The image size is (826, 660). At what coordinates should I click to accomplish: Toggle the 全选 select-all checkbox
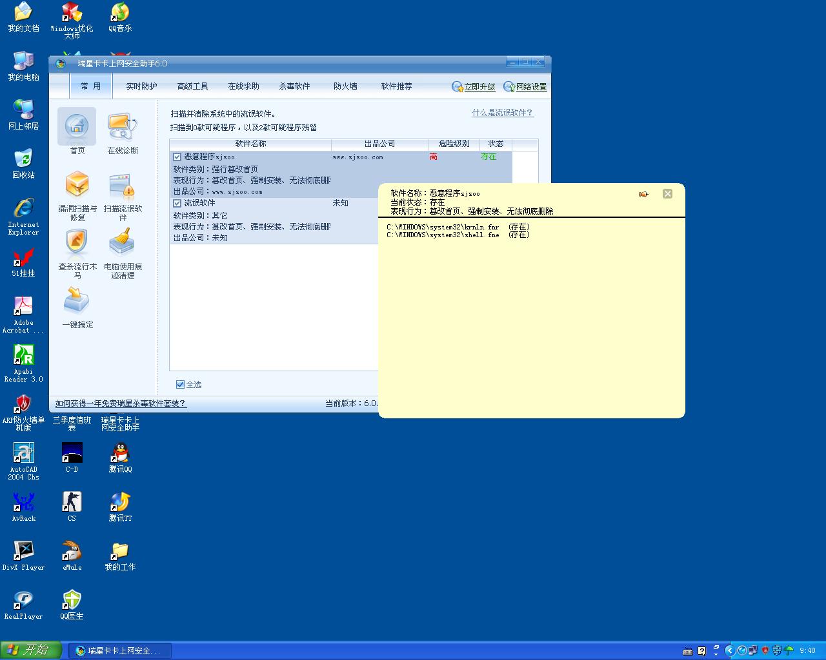[181, 385]
